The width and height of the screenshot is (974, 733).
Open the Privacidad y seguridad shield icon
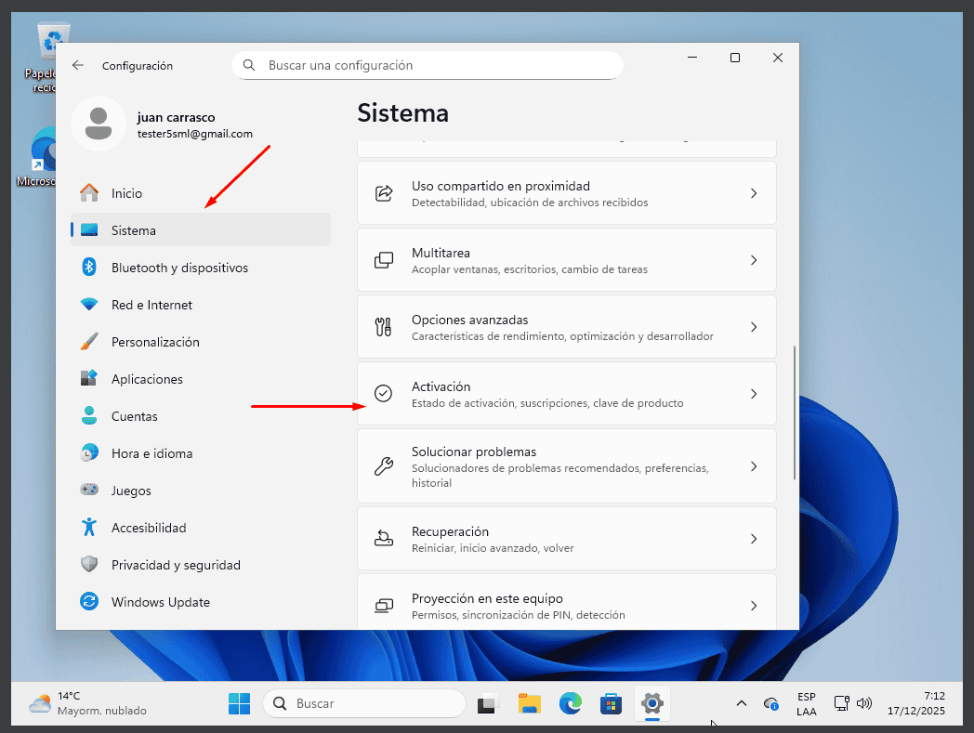click(89, 565)
